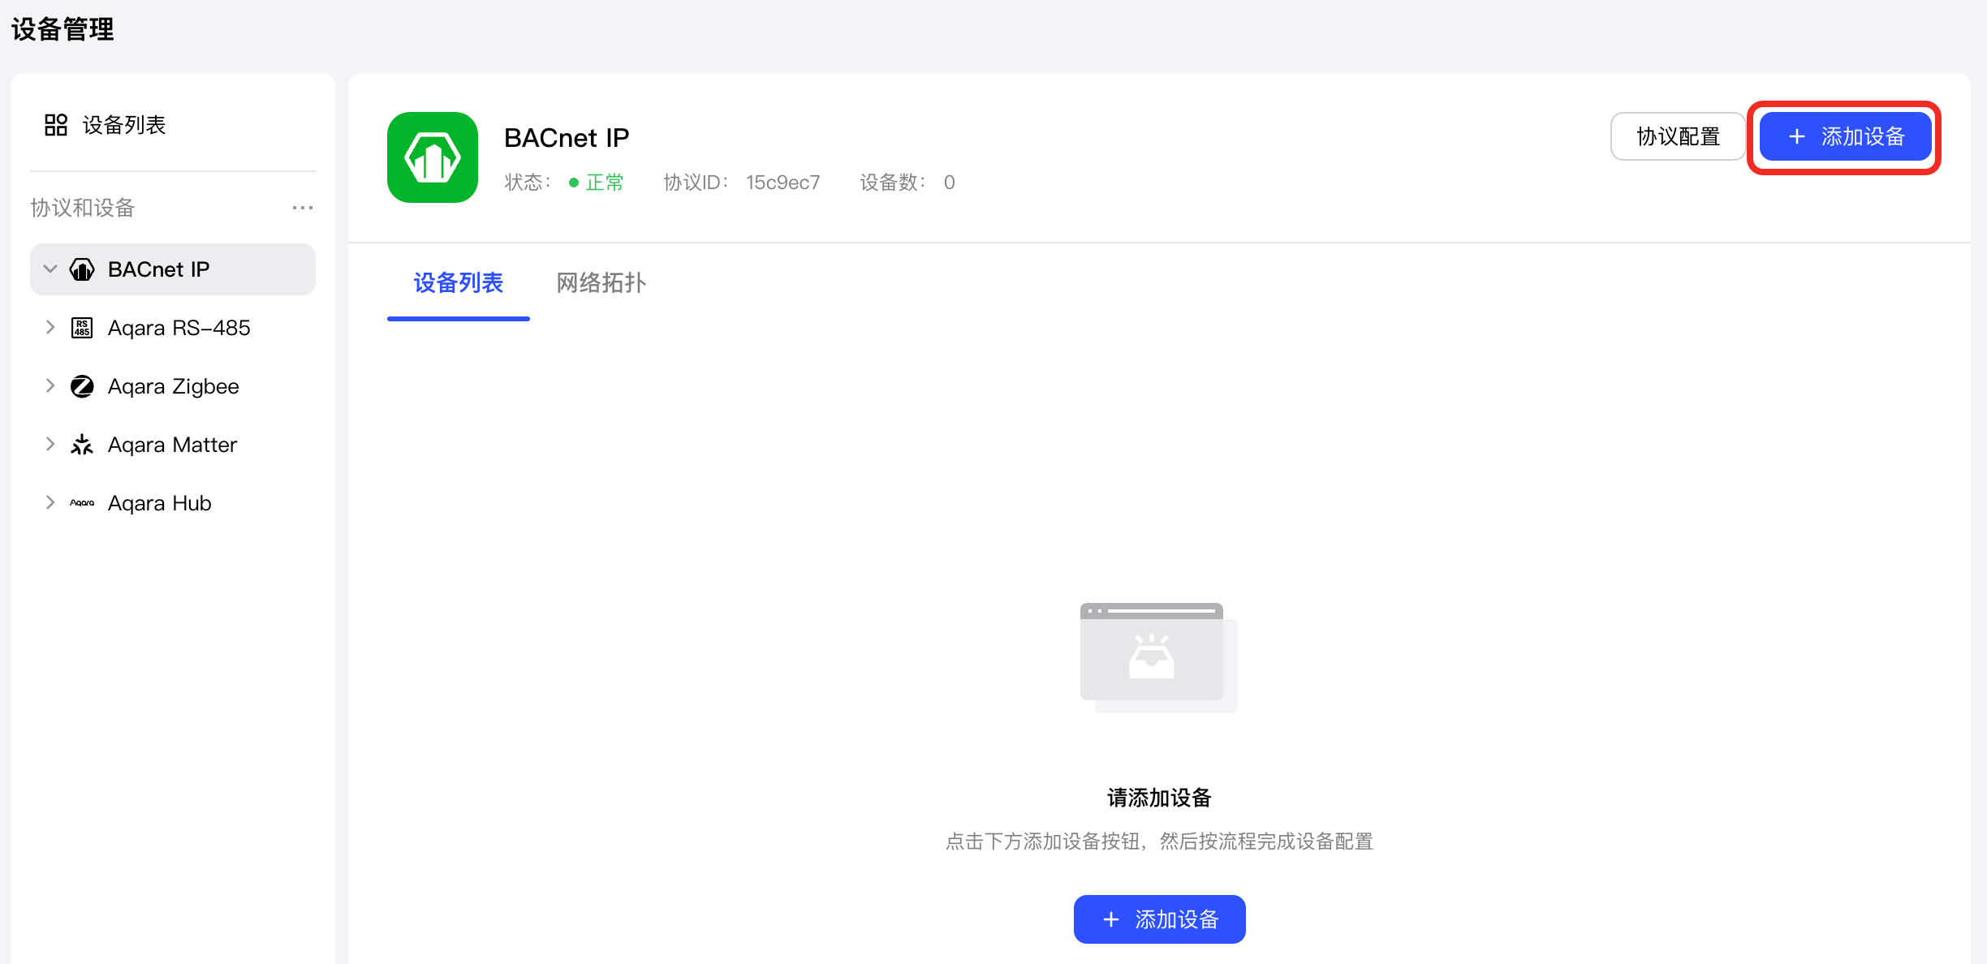
Task: Click the device list grid icon
Action: (x=56, y=125)
